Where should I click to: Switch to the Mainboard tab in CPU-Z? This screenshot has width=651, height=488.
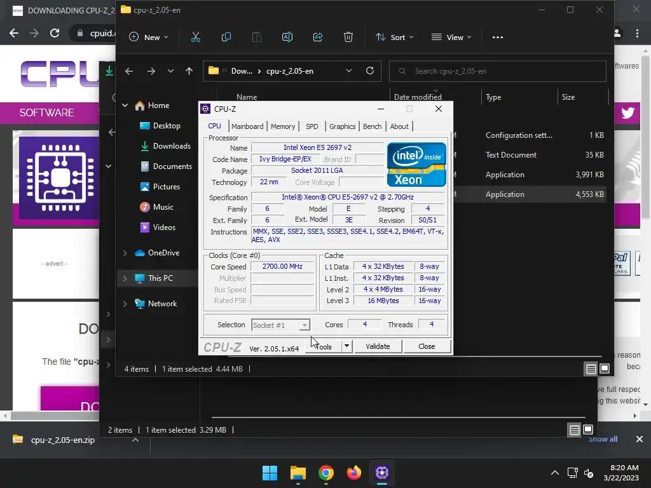point(247,126)
